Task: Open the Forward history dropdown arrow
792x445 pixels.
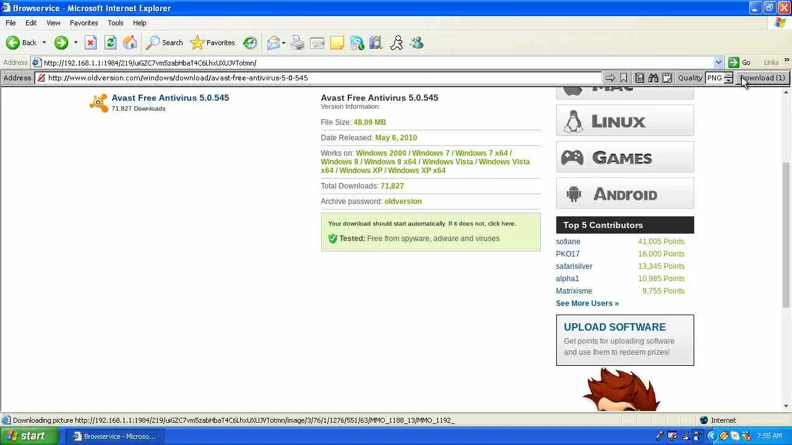Action: click(75, 43)
